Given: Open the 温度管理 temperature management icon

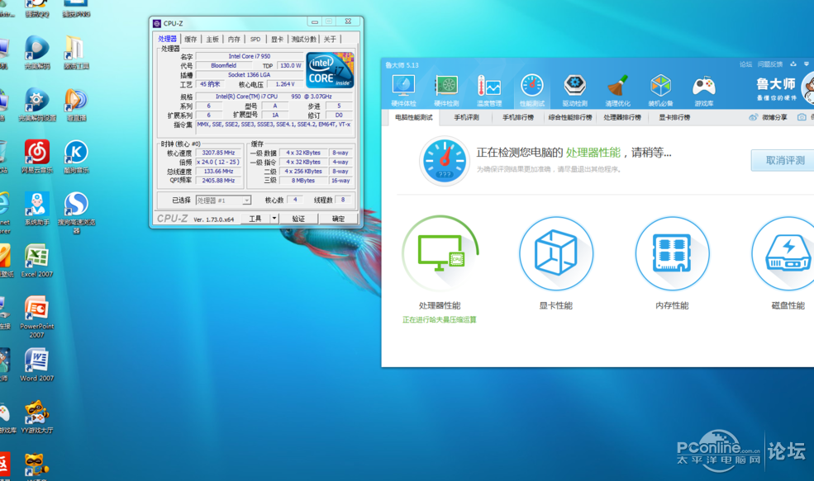Looking at the screenshot, I should click(489, 90).
